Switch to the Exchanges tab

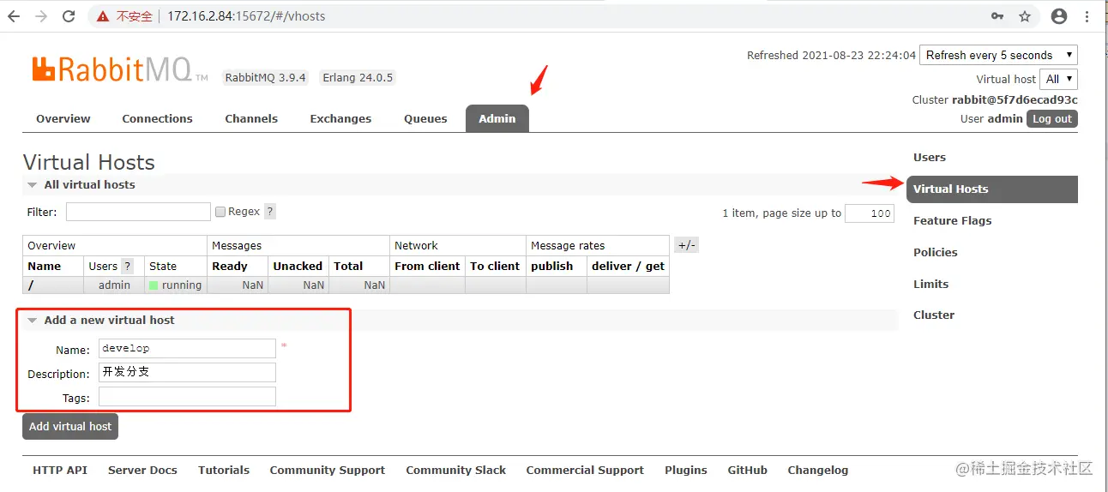[x=340, y=119]
